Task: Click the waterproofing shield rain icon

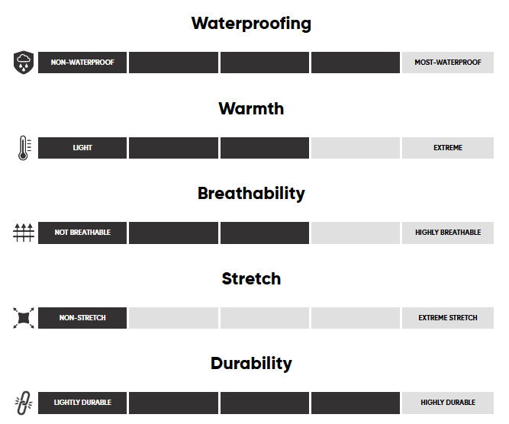Action: pos(23,63)
